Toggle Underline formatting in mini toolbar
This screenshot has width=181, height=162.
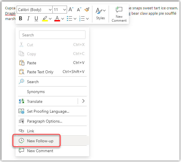click(36, 19)
